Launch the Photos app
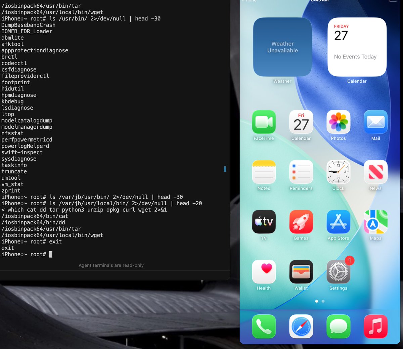 coord(339,122)
